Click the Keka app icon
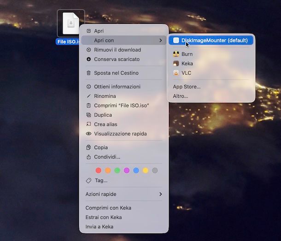The image size is (281, 241). pyautogui.click(x=176, y=63)
